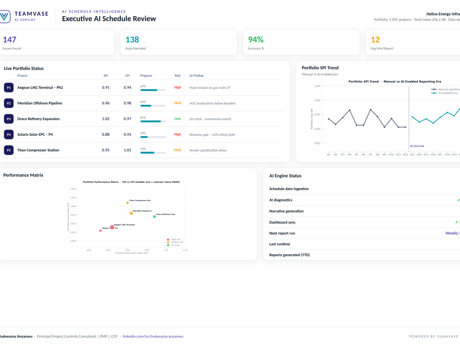Click the 'HUC productivity below baseline' finding
This screenshot has height=345, width=460.
pyautogui.click(x=213, y=103)
